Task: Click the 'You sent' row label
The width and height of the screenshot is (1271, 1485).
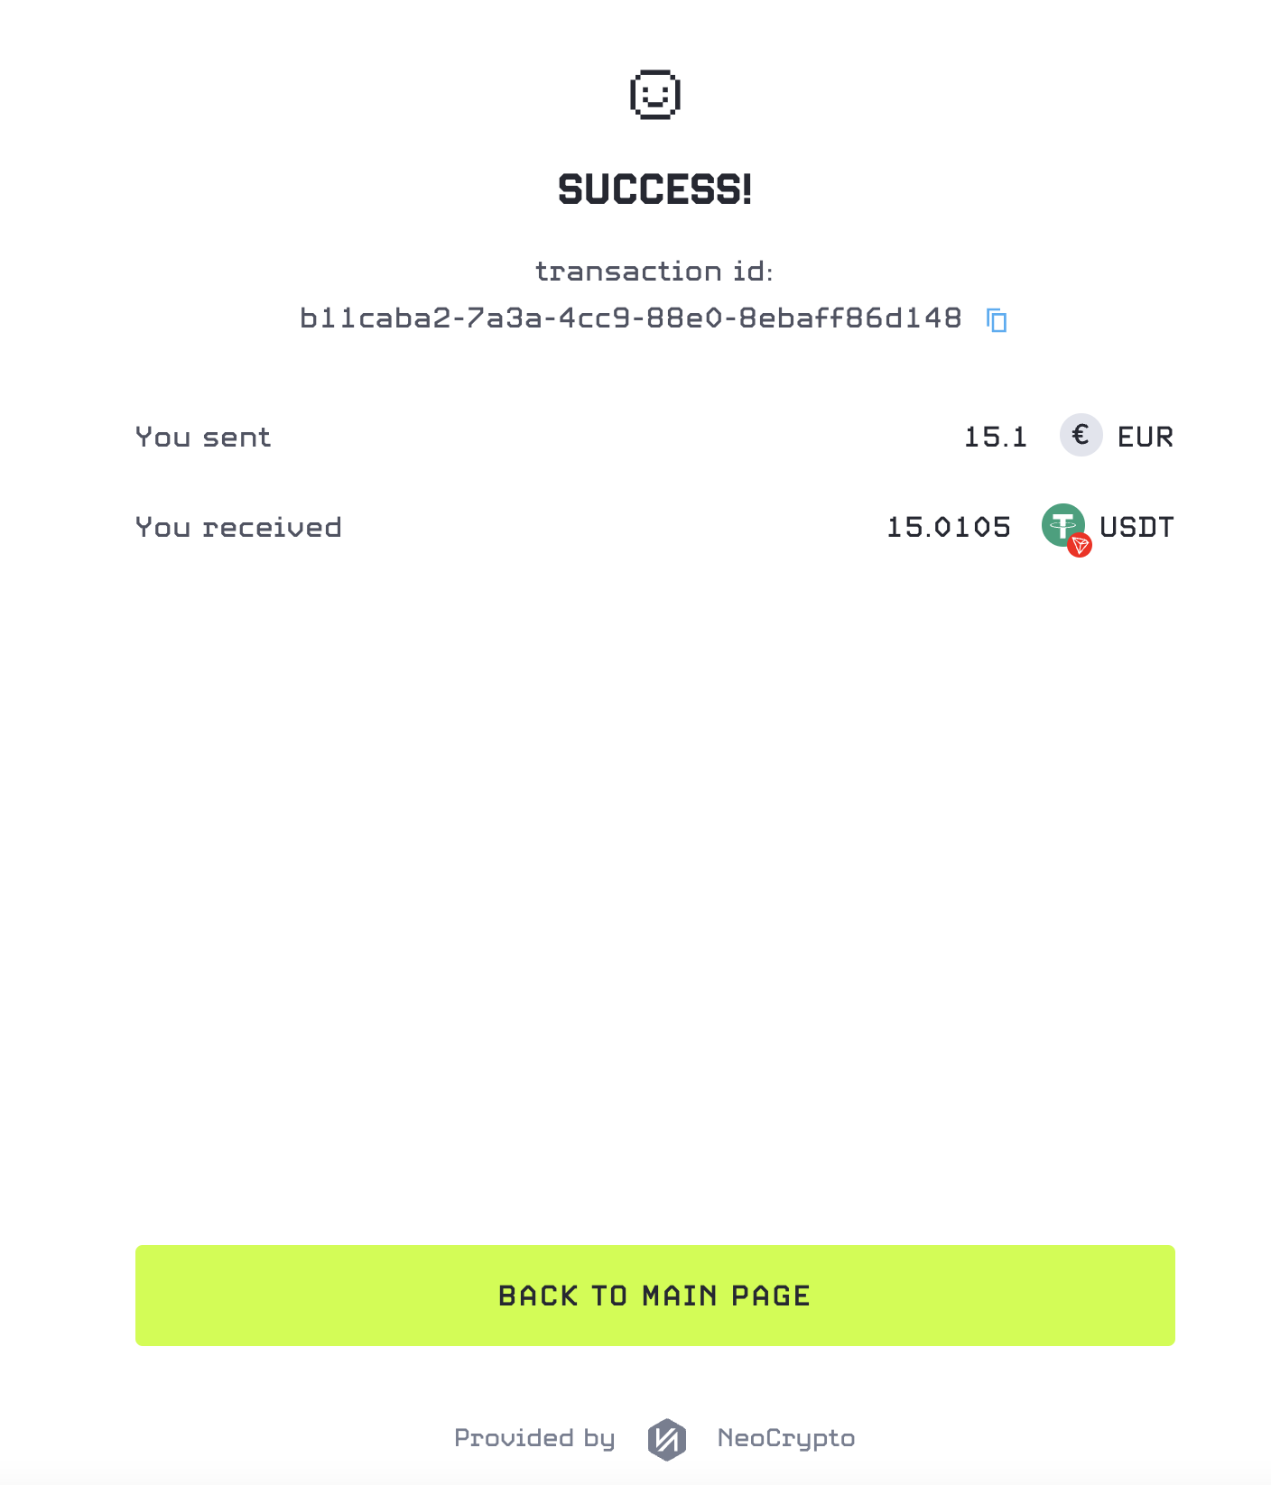Action: (x=203, y=438)
